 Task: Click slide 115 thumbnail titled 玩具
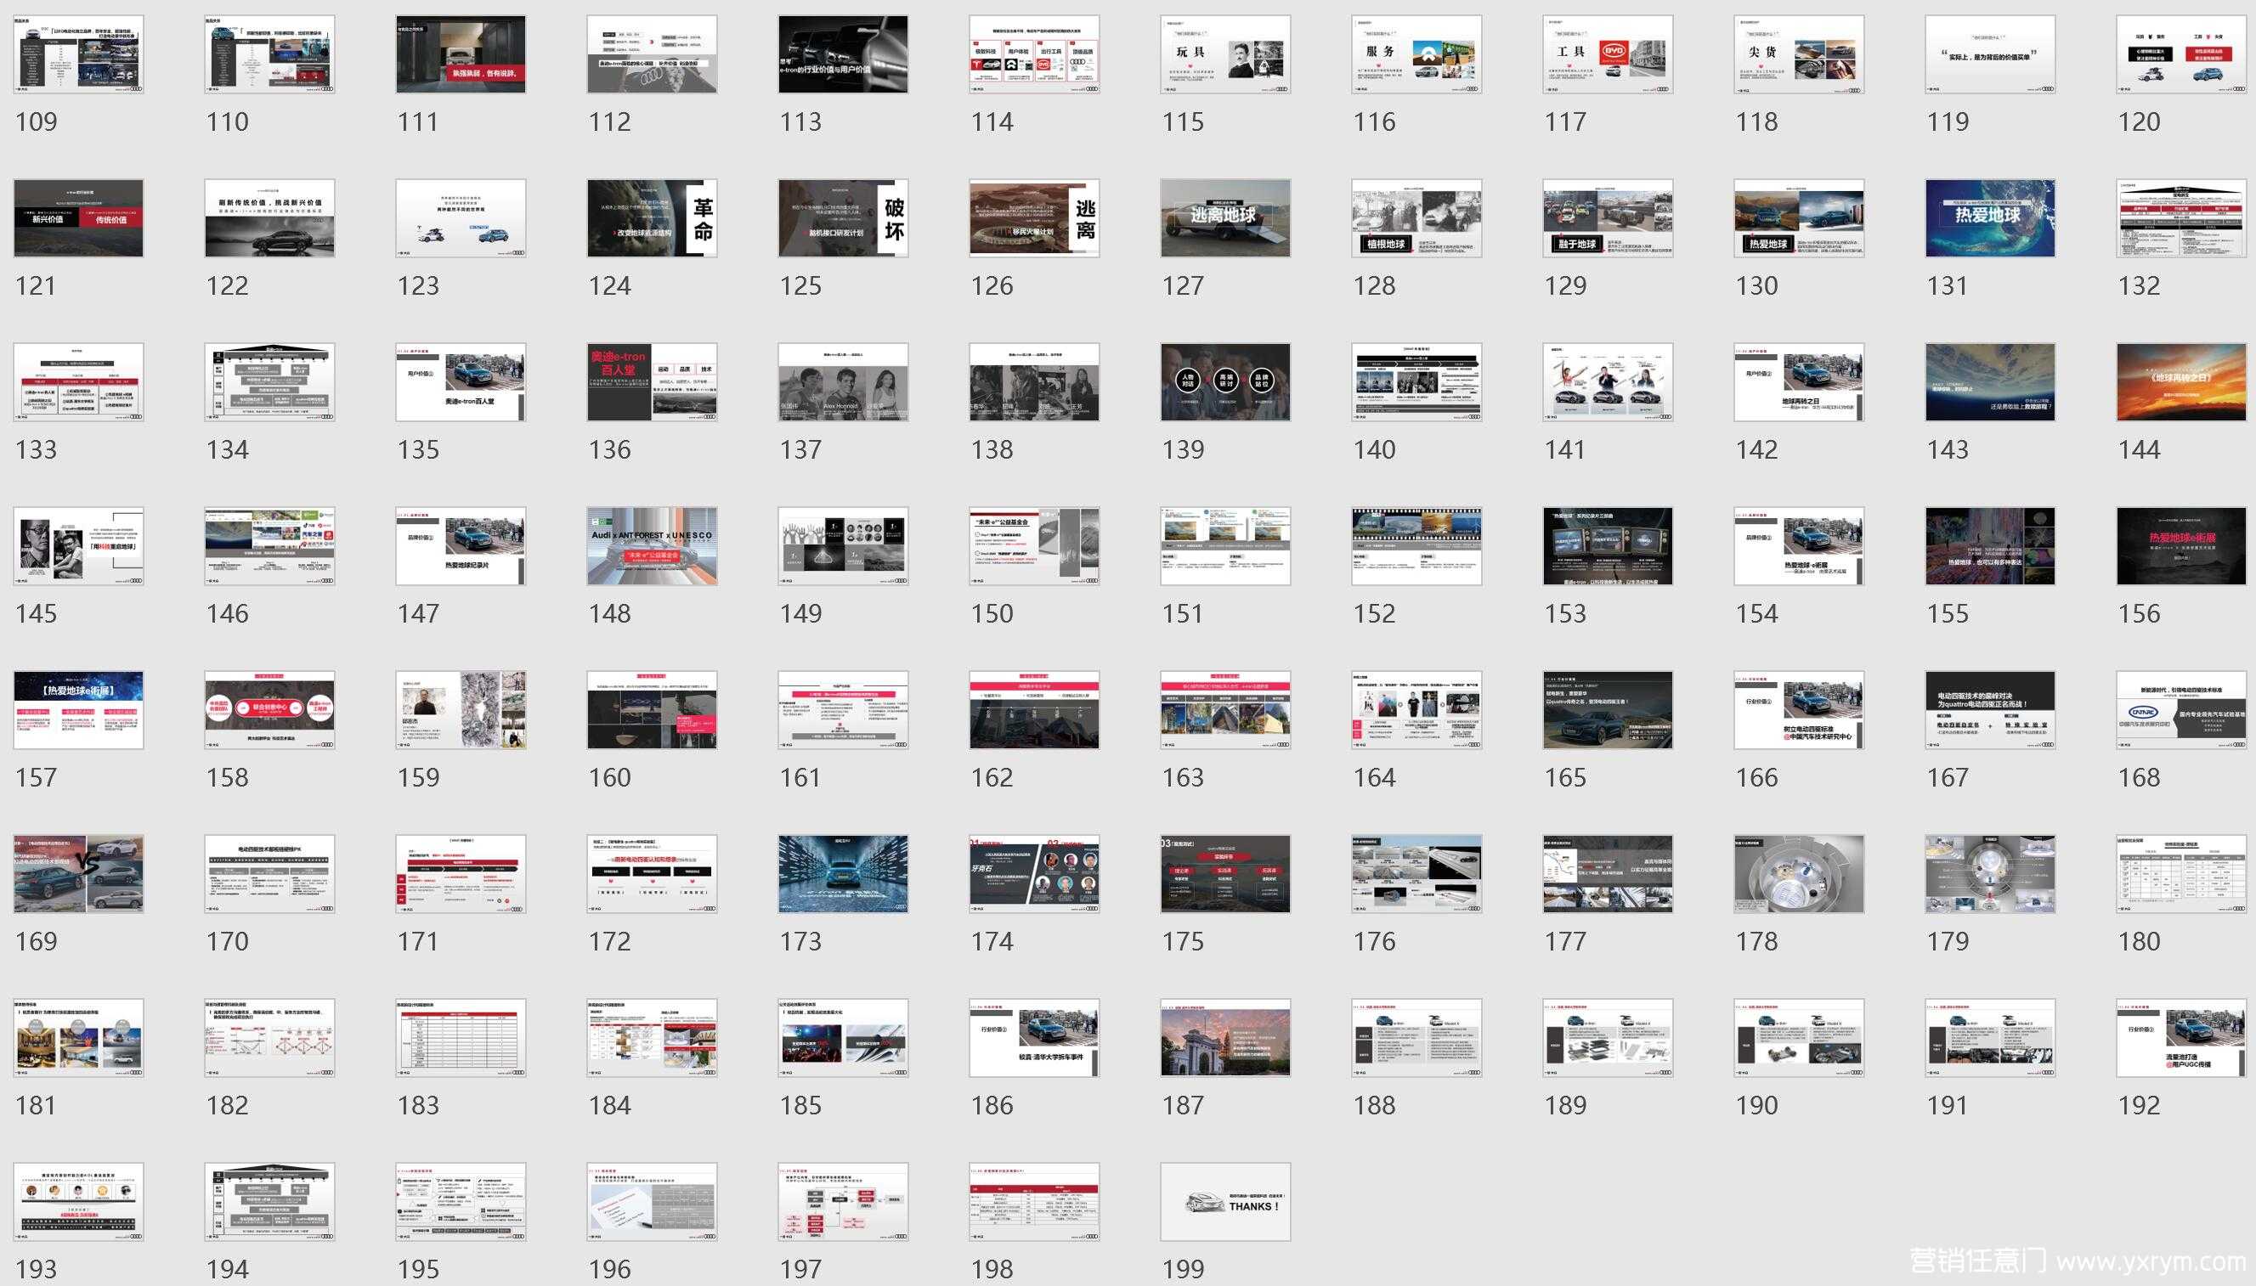pyautogui.click(x=1226, y=54)
